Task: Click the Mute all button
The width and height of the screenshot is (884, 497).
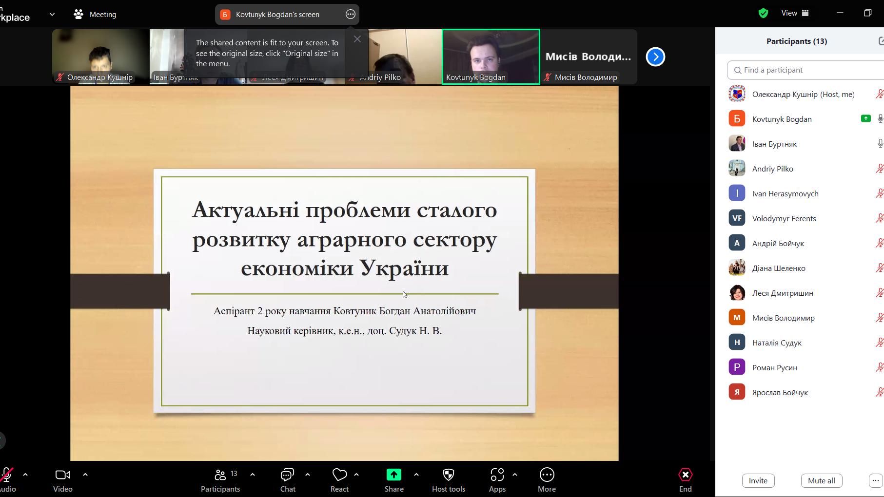Action: 821,480
